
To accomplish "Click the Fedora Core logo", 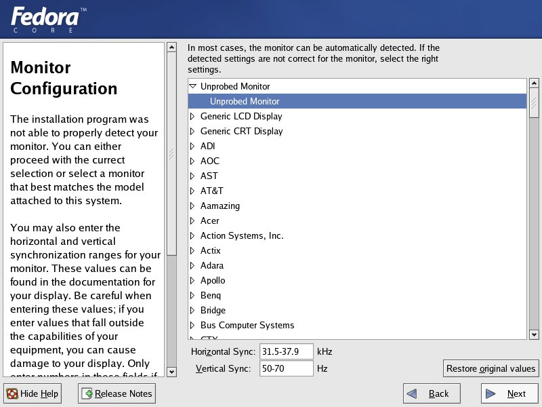I will 48,19.
